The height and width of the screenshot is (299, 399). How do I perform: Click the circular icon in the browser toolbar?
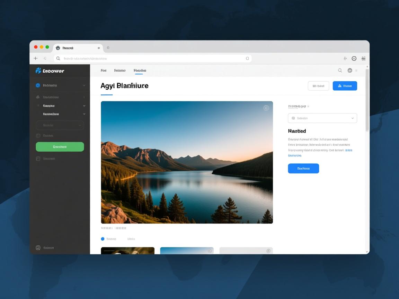coord(354,58)
